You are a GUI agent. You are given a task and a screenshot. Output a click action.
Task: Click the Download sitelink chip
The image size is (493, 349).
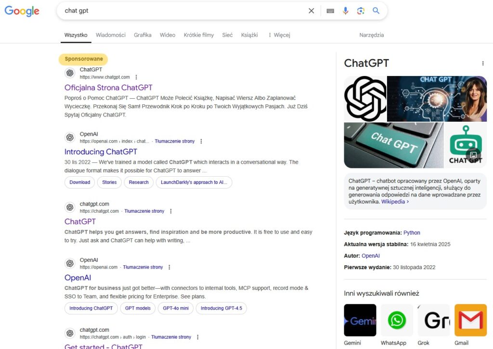(x=79, y=182)
